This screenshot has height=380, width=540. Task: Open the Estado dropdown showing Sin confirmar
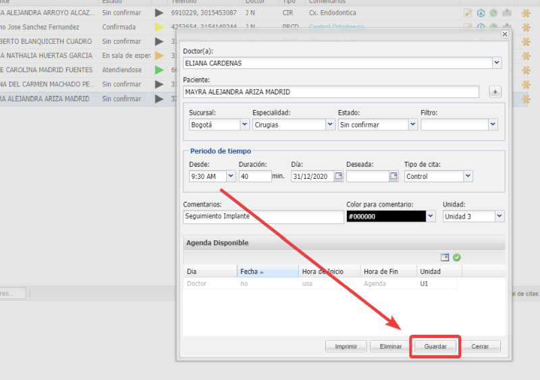coord(412,124)
